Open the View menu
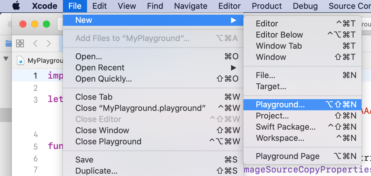Viewport: 371px width, 176px height. pyautogui.click(x=126, y=6)
